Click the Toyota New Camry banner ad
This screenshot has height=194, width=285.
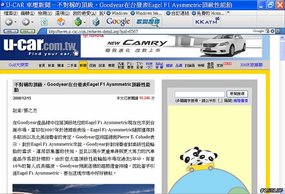pyautogui.click(x=171, y=46)
